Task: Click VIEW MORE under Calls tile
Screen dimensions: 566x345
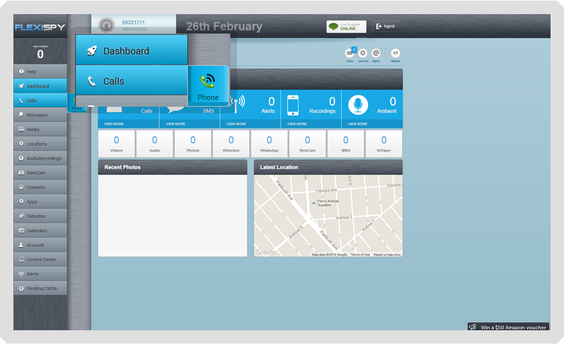Action: coord(113,124)
